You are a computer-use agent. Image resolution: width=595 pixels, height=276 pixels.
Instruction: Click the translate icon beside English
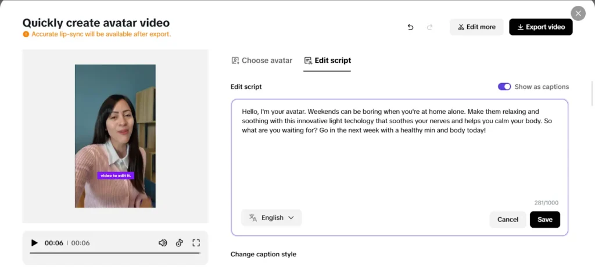253,217
